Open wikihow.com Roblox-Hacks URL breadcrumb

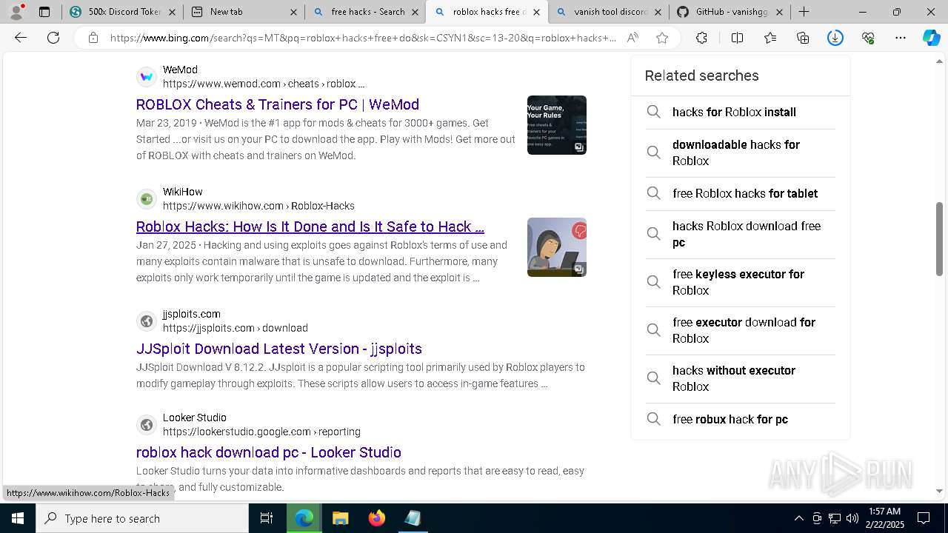(x=258, y=206)
